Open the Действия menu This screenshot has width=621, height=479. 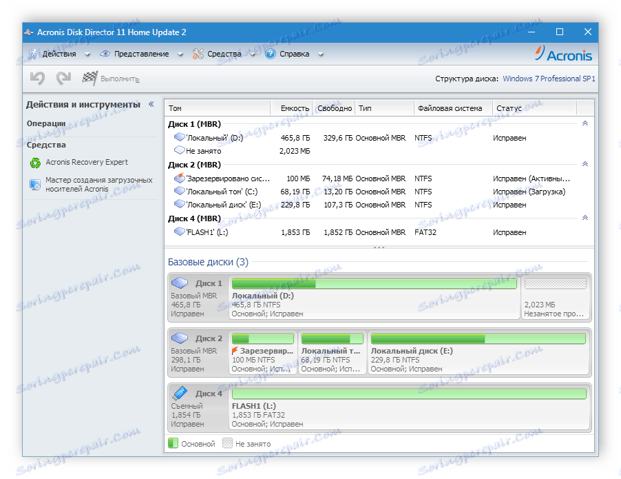(59, 54)
